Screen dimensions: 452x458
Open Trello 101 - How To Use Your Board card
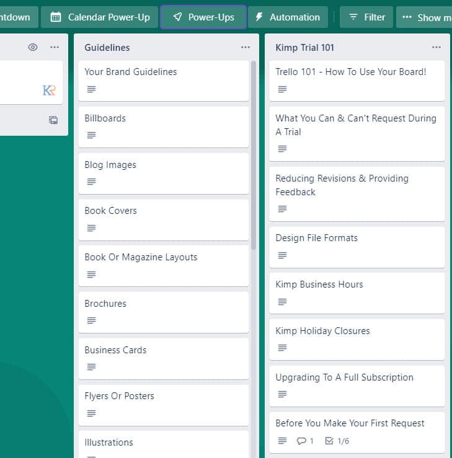click(357, 81)
